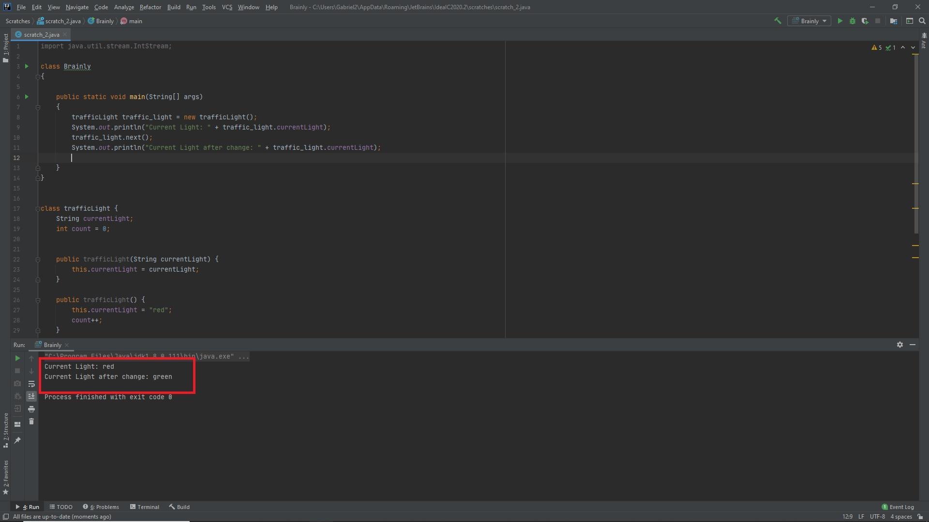Image resolution: width=929 pixels, height=522 pixels.
Task: Rerun Brainly from the Run panel
Action: click(x=17, y=358)
